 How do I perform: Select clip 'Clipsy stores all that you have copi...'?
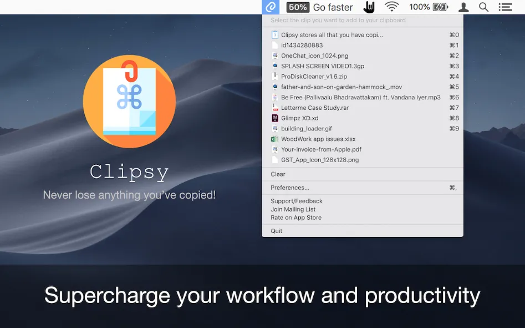click(x=362, y=35)
